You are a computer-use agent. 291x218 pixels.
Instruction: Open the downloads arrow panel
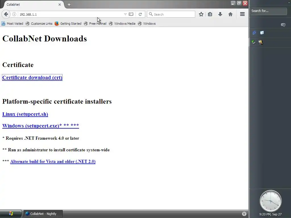(x=220, y=14)
